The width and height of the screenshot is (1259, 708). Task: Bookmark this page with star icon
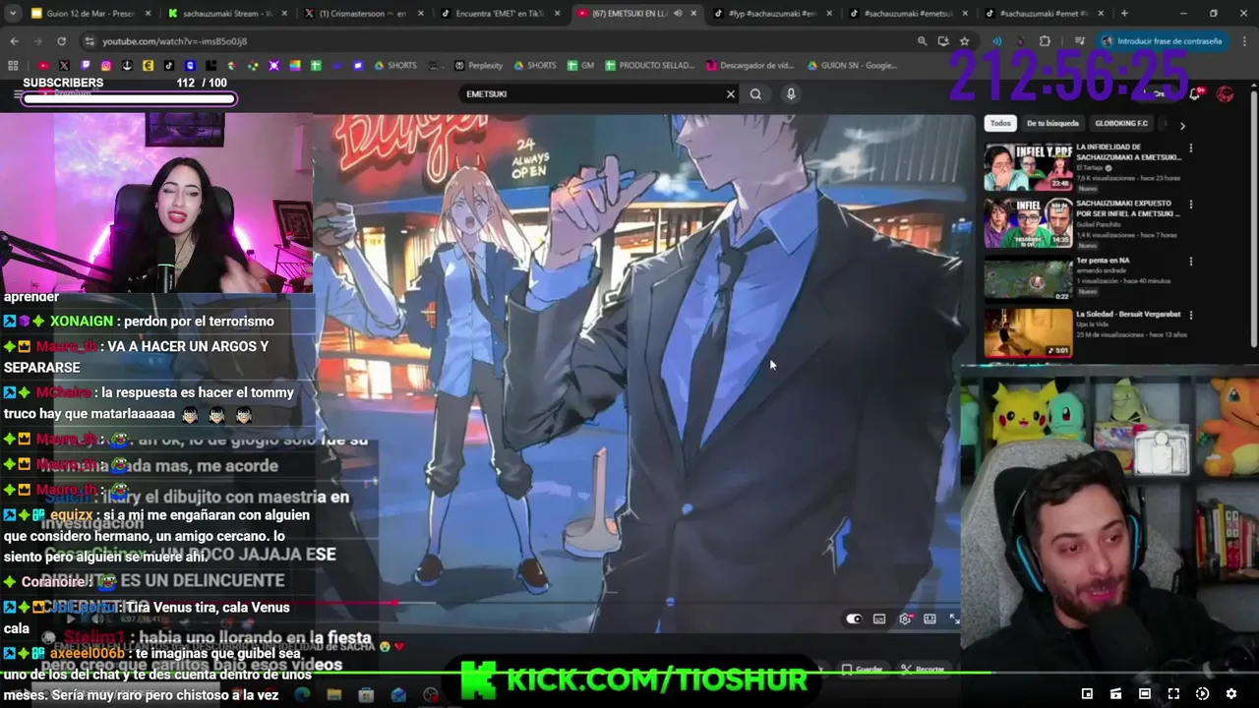coord(965,41)
